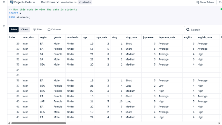Toggle the hide-code eye icon beside the query
The height and width of the screenshot is (125, 222).
click(4, 2)
